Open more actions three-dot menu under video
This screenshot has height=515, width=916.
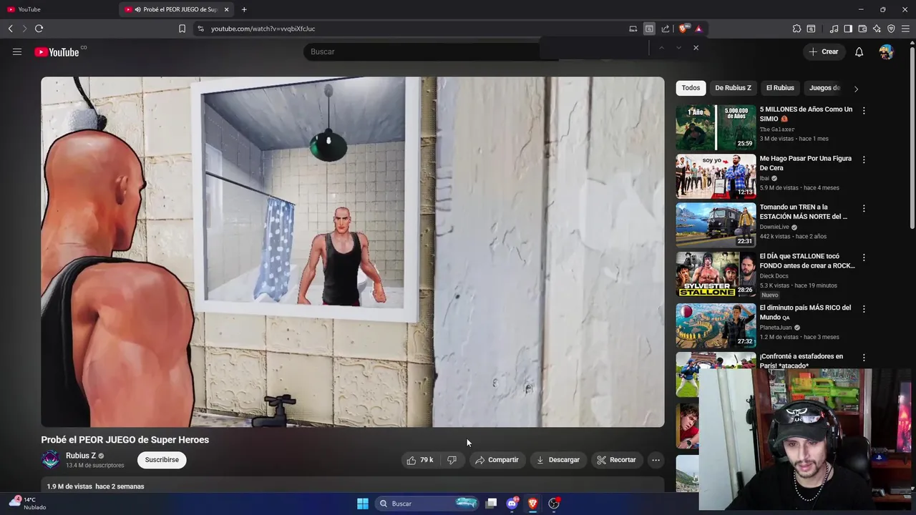point(656,460)
